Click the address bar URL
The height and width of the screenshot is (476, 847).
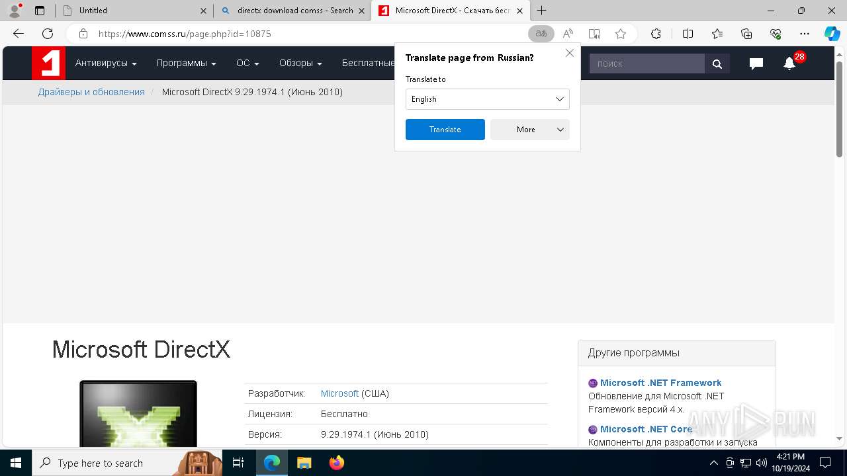pos(185,34)
